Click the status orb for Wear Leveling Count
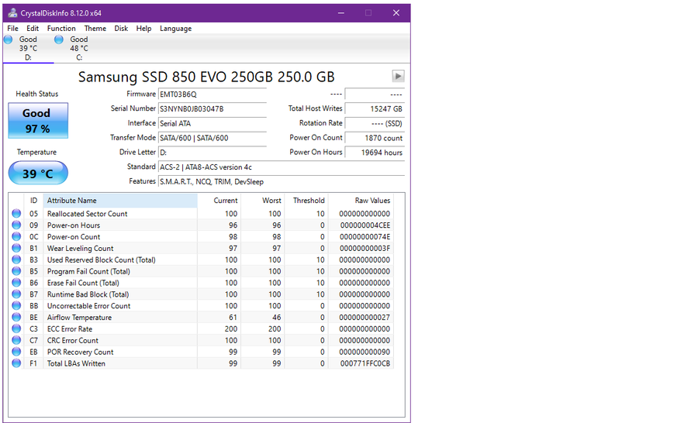Viewport: 698px width, 423px height. (16, 248)
